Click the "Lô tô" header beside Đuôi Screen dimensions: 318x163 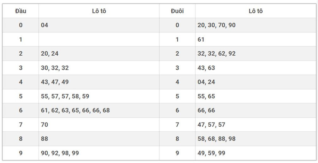tap(255, 11)
